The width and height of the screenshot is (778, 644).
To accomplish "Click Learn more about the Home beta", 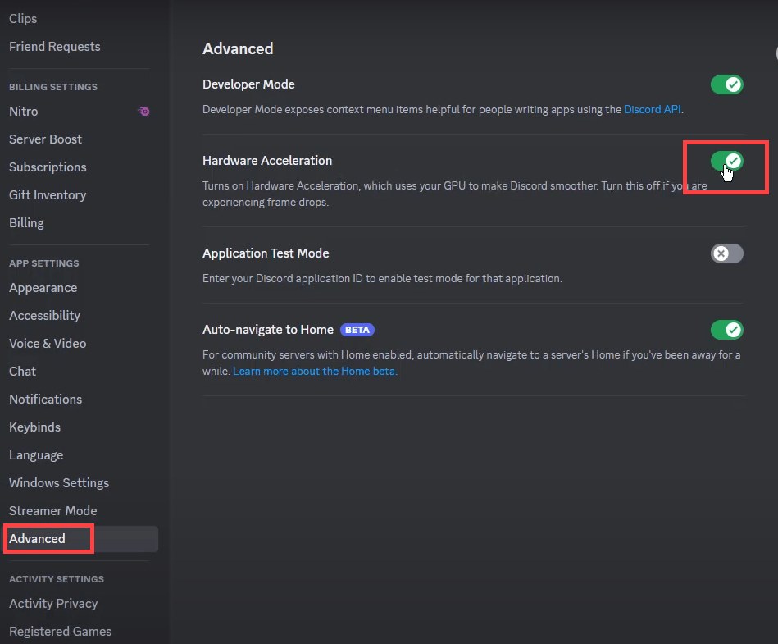I will click(x=314, y=371).
